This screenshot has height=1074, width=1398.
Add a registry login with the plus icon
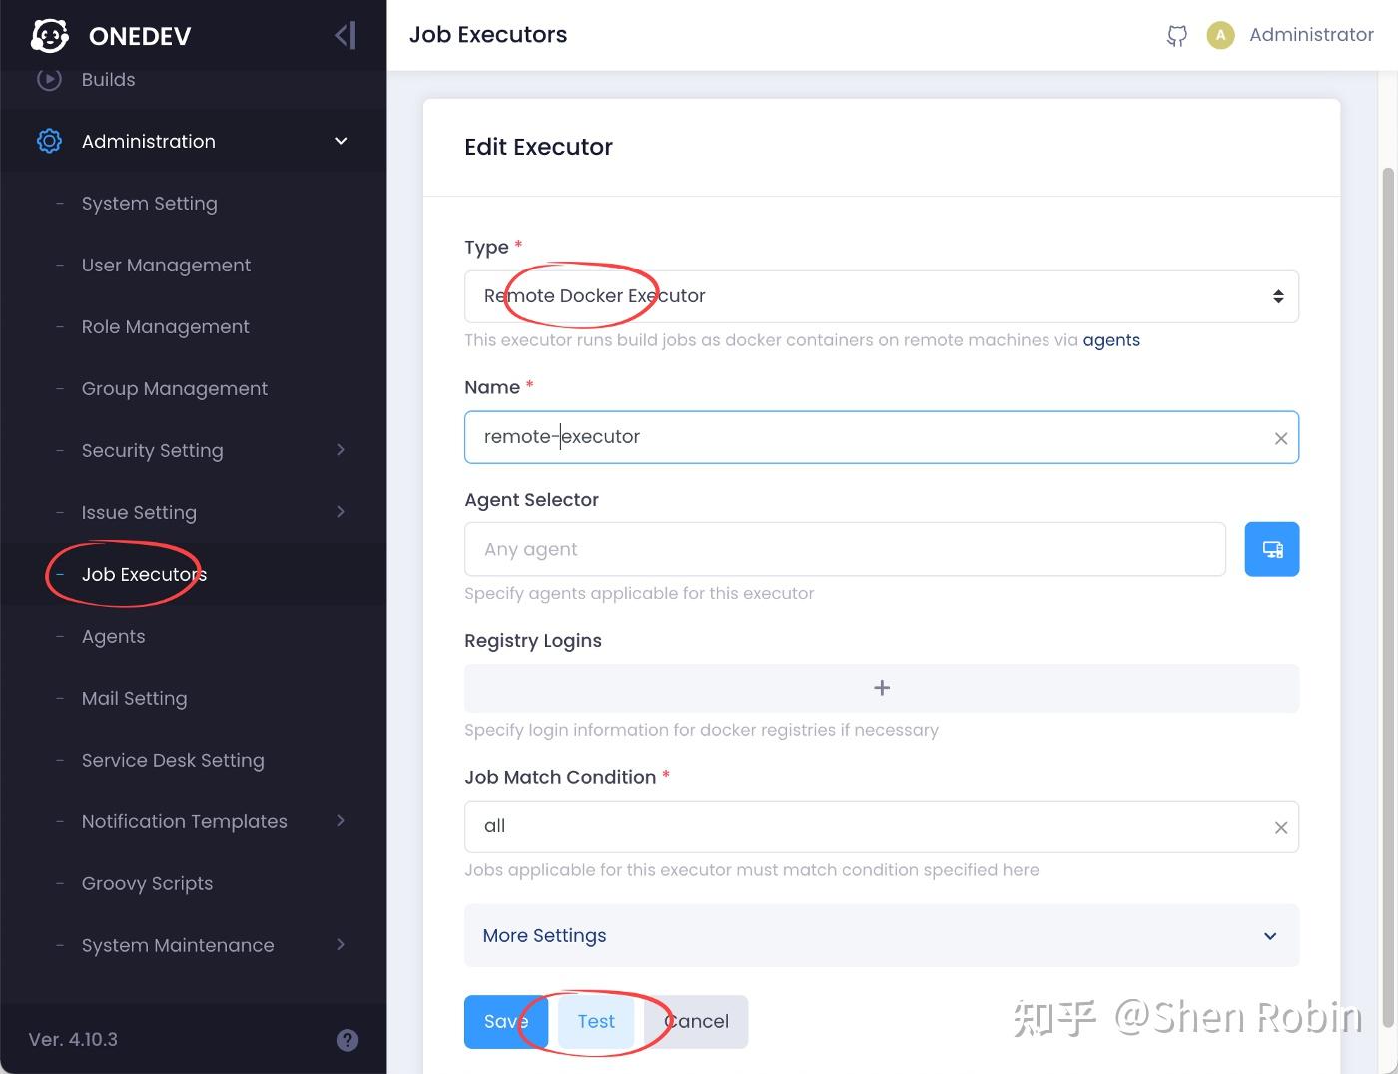(882, 688)
